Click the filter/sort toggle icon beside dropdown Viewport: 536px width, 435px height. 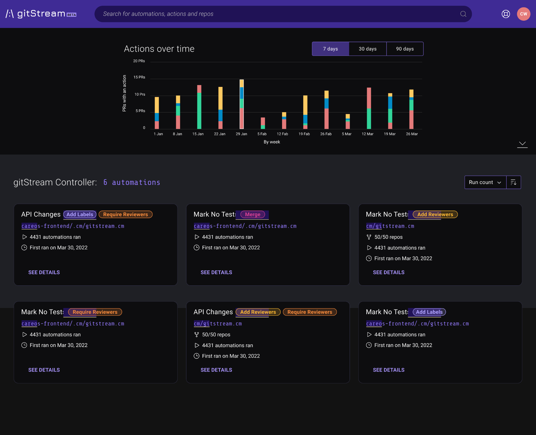[514, 182]
